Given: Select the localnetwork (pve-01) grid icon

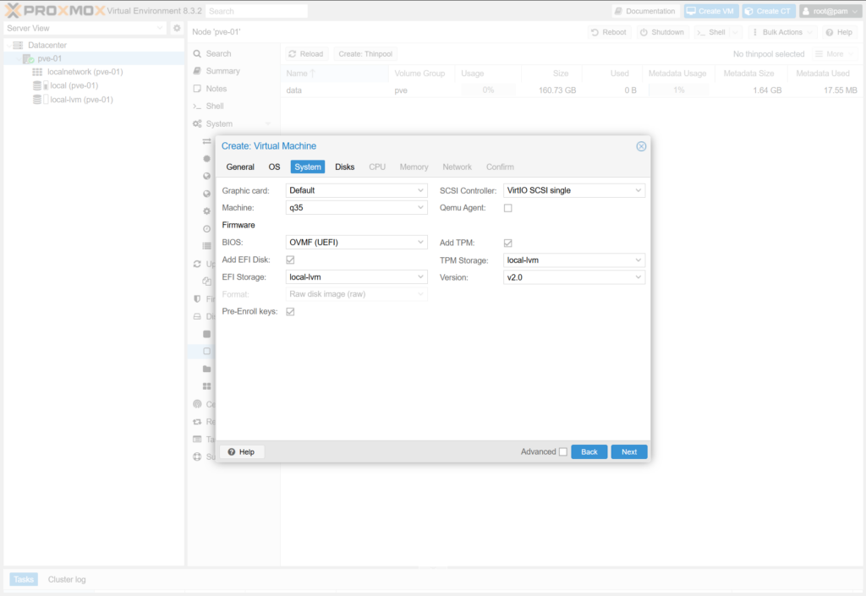Looking at the screenshot, I should [37, 72].
